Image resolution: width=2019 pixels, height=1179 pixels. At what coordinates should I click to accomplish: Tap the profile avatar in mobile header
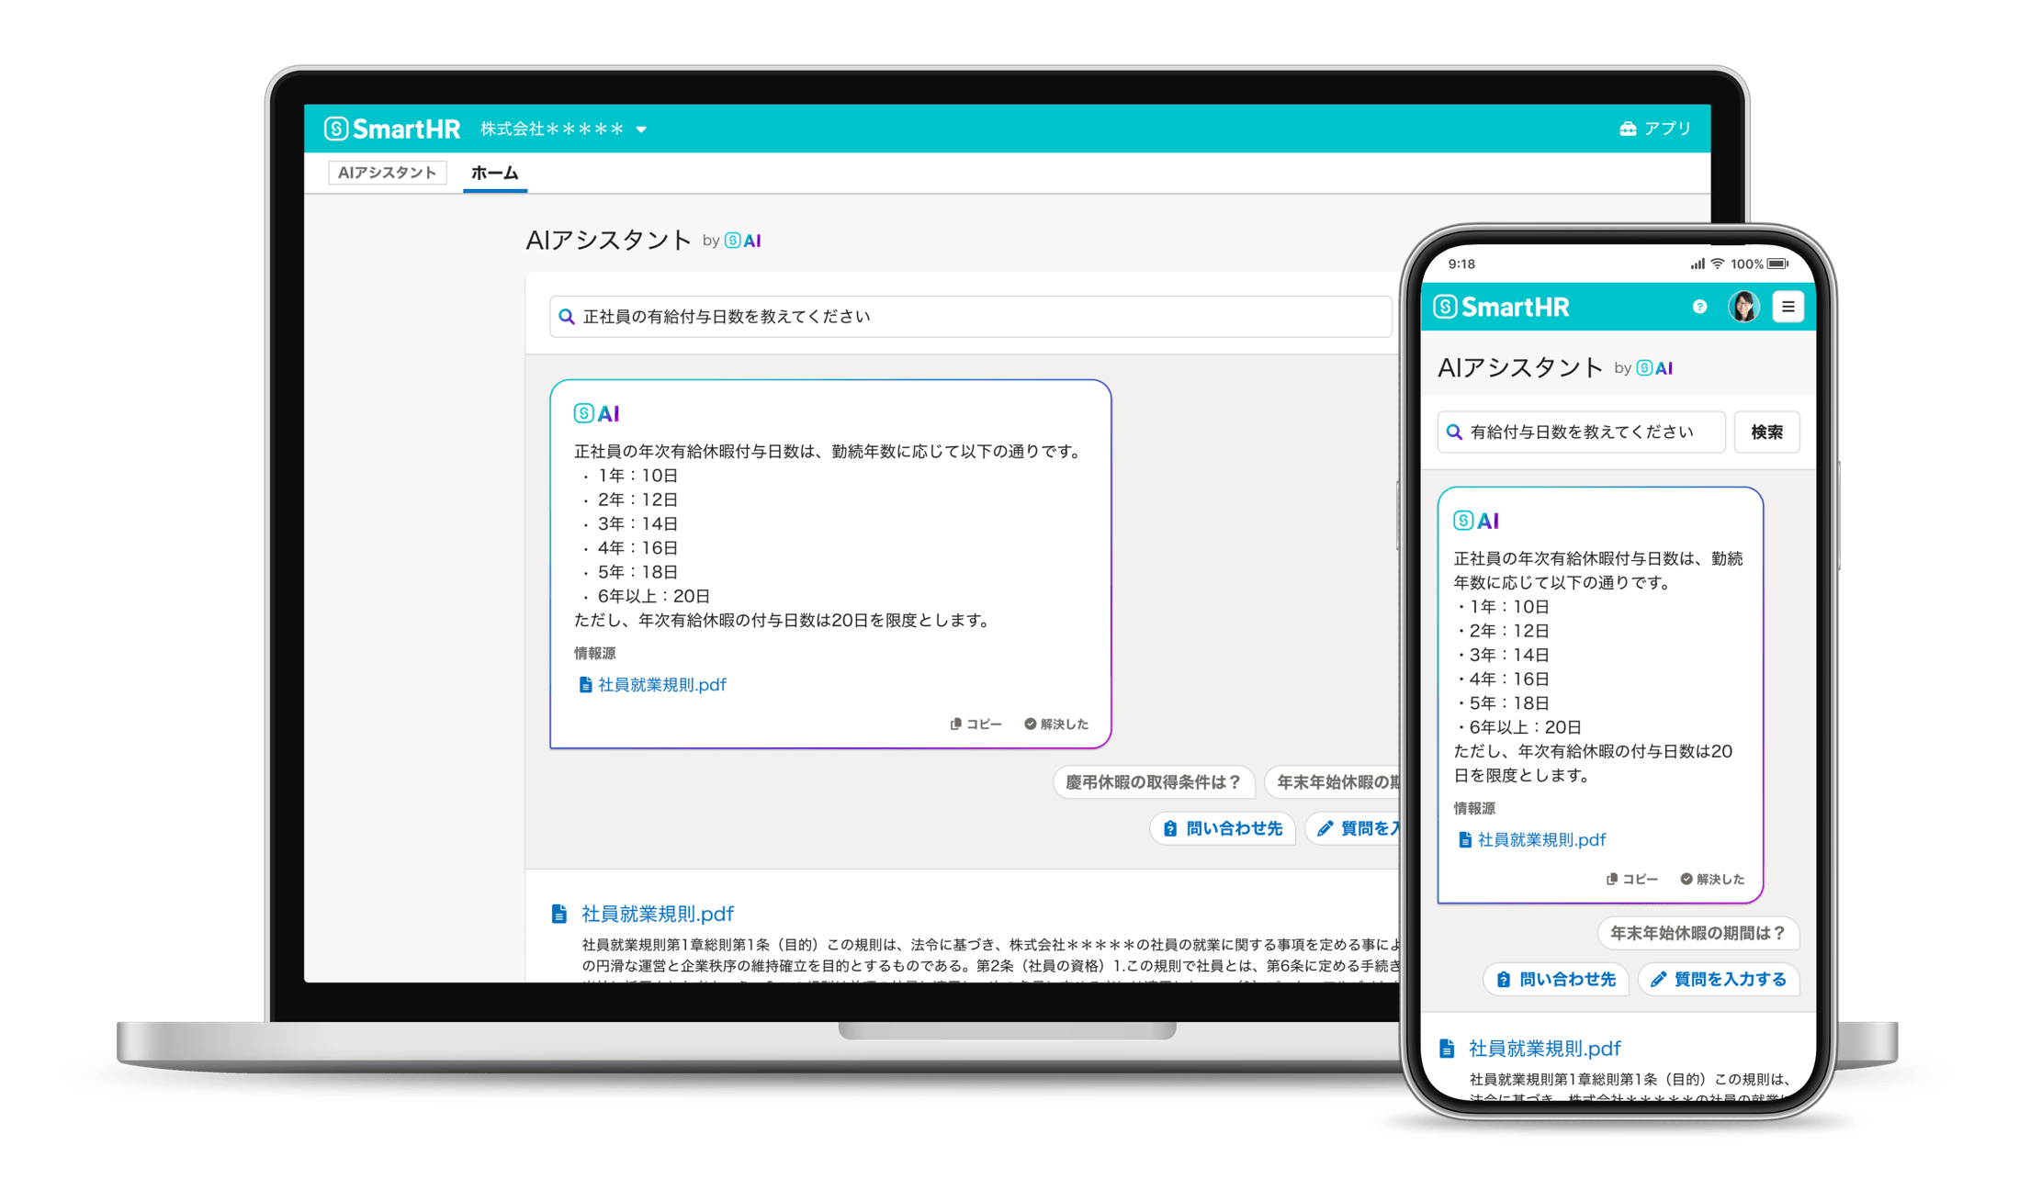click(x=1743, y=307)
